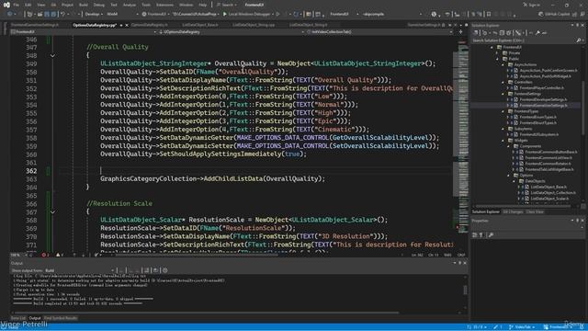Switch to ListDataObject_String.cpp tab
This screenshot has width=588, height=331.
[x=254, y=25]
